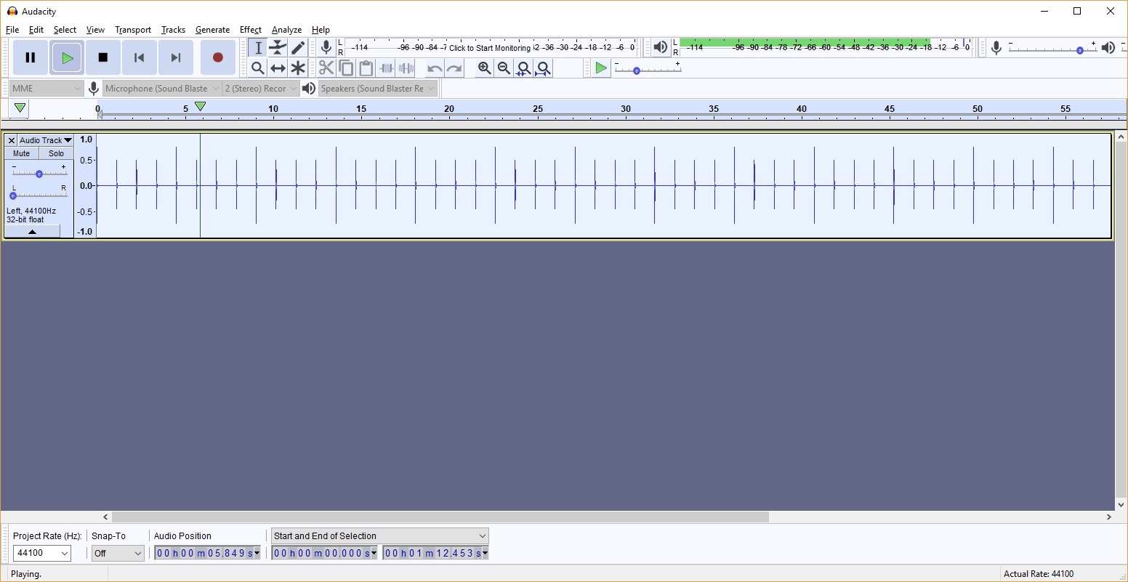
Task: Open the Analyze menu
Action: [x=286, y=30]
